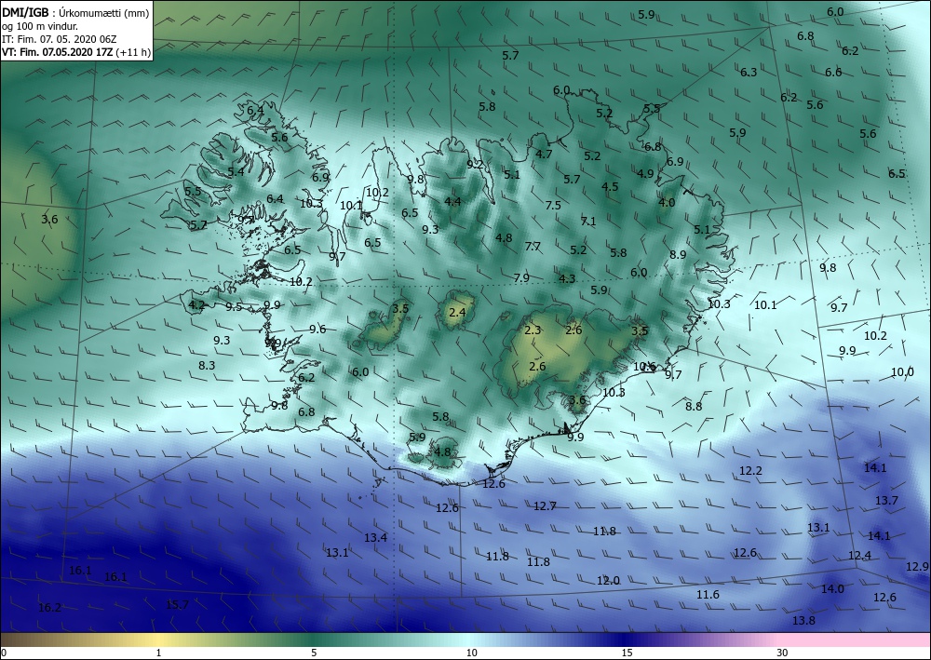Click the map value 8.3
Screen dimensions: 931x660
(207, 366)
